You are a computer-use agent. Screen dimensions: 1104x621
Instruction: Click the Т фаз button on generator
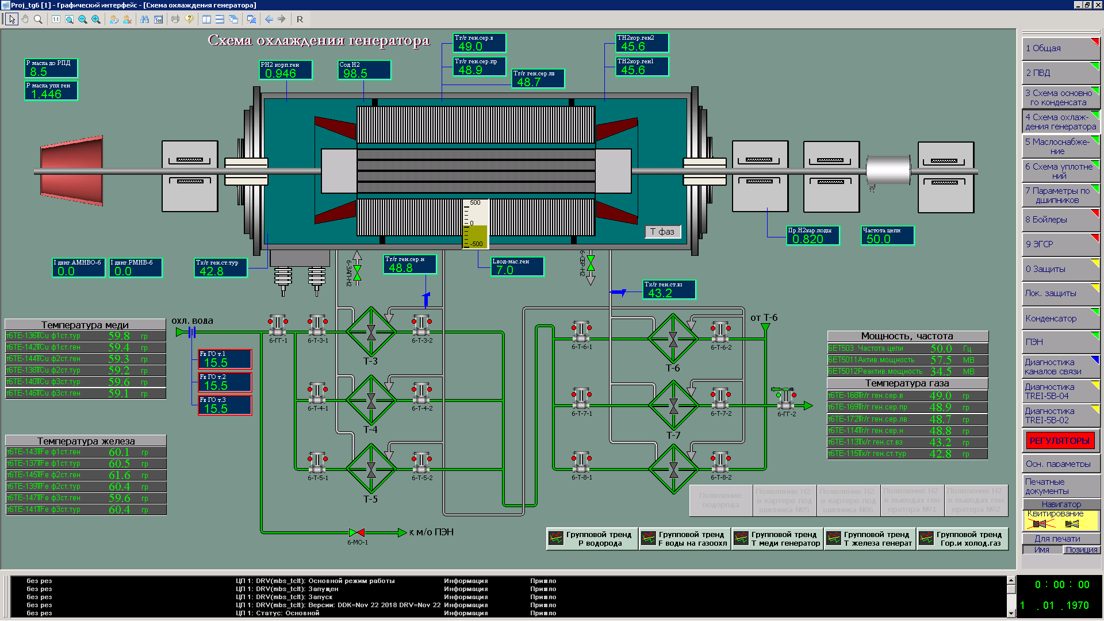(x=662, y=232)
